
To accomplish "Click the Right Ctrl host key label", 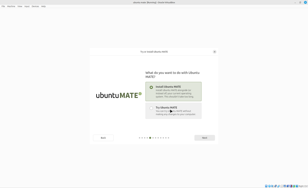I will 303,186.
